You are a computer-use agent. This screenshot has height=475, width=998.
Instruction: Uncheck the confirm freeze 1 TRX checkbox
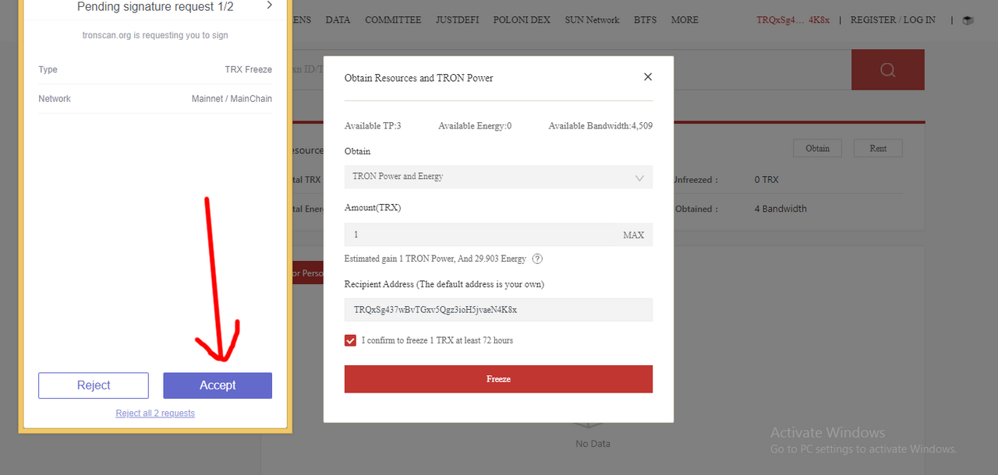point(351,340)
